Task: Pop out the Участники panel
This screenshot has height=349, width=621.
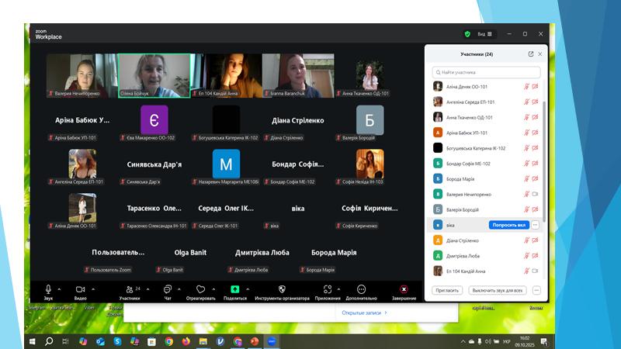Action: point(531,54)
